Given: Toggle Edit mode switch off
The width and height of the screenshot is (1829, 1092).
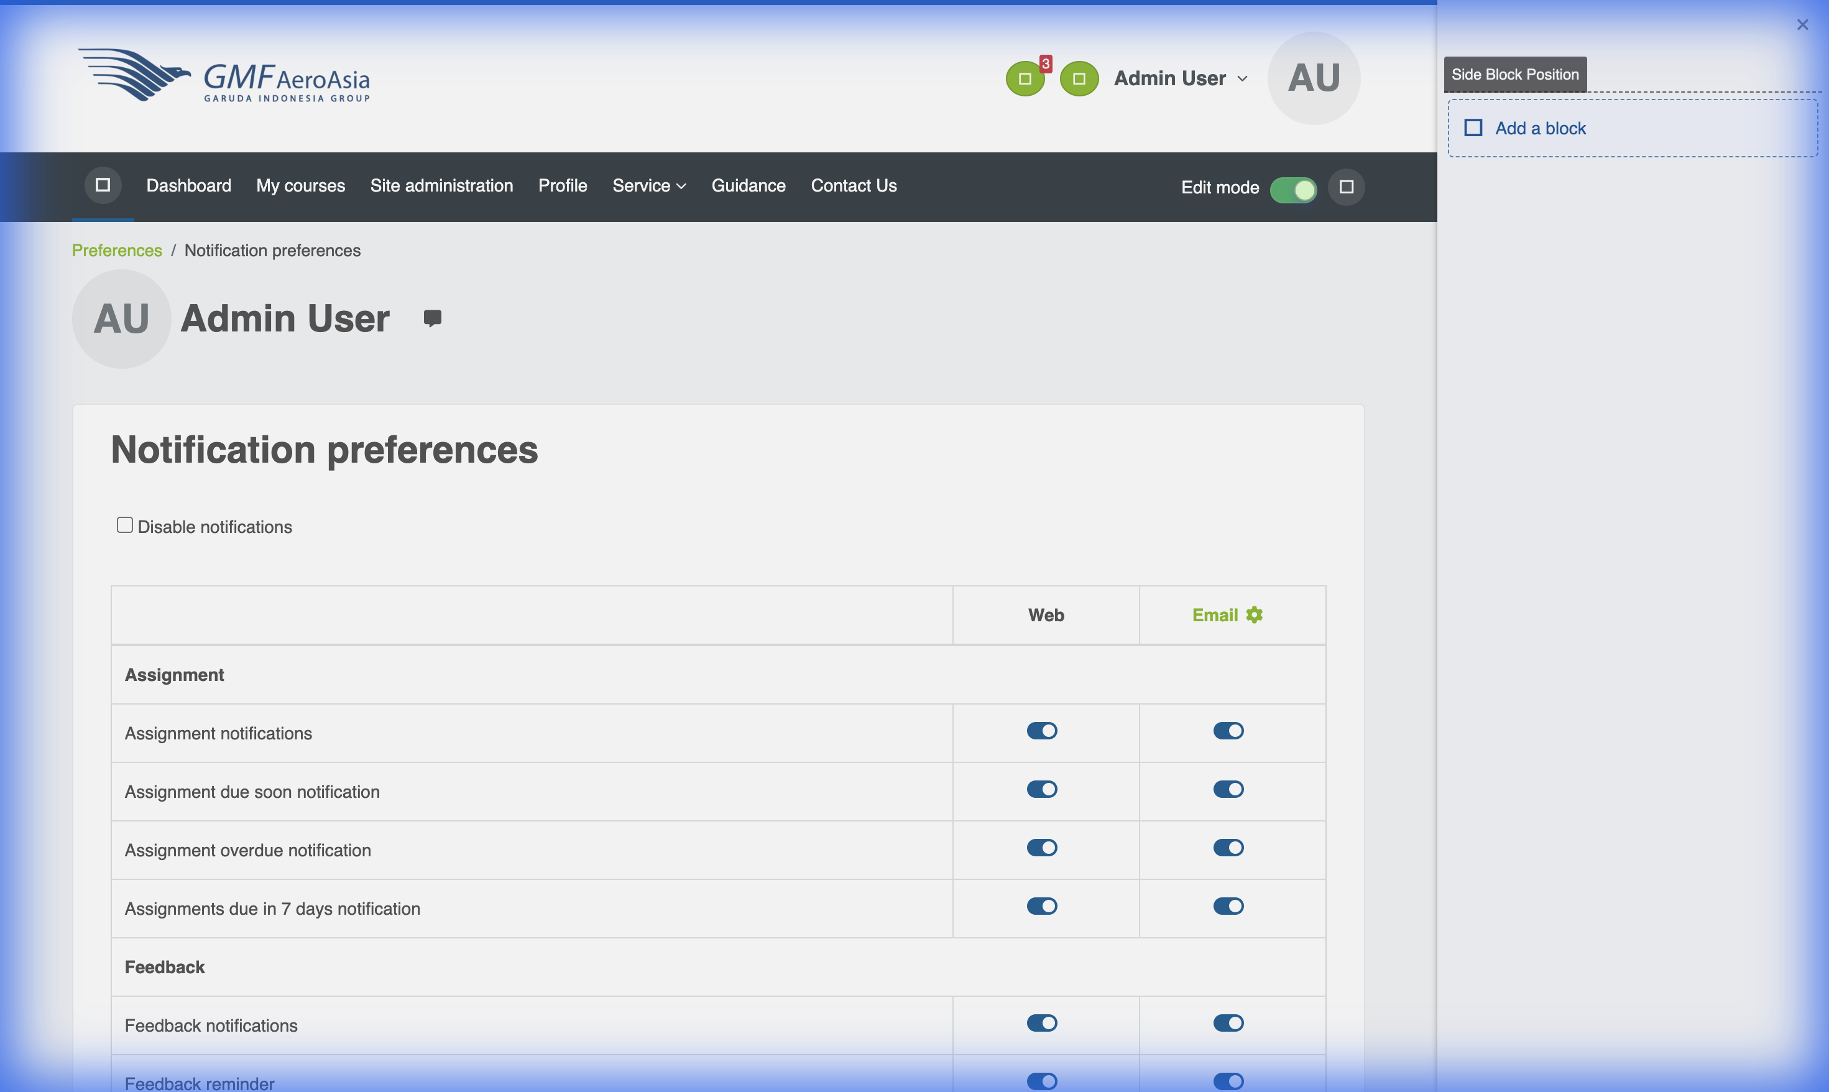Looking at the screenshot, I should click(x=1293, y=188).
